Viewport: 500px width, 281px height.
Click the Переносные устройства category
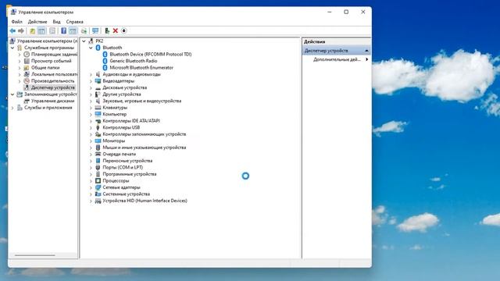(x=127, y=161)
